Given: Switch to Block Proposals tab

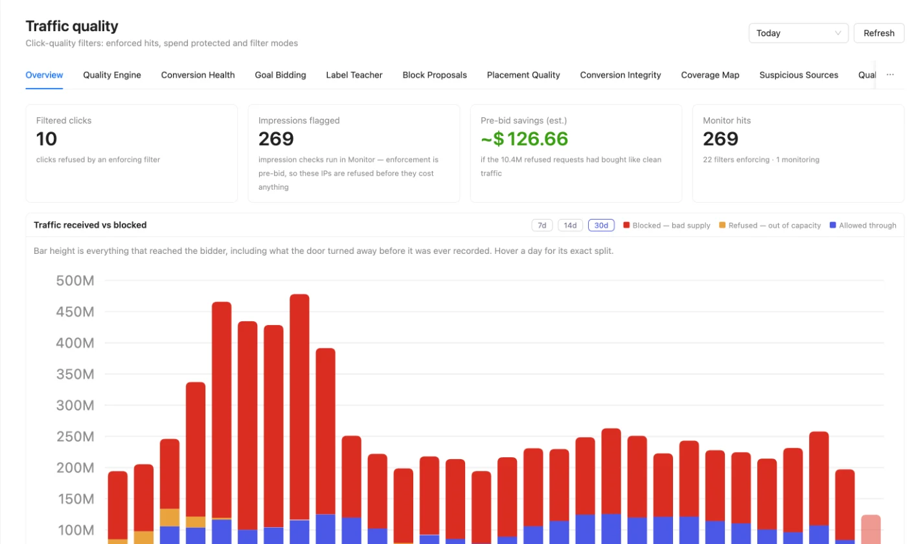Looking at the screenshot, I should [435, 75].
